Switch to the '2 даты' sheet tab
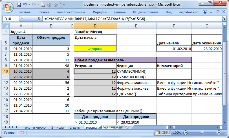 point(74,127)
